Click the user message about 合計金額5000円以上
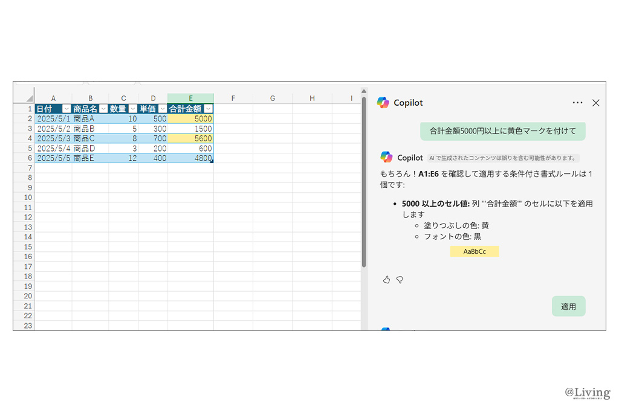The width and height of the screenshot is (619, 412). click(x=502, y=131)
